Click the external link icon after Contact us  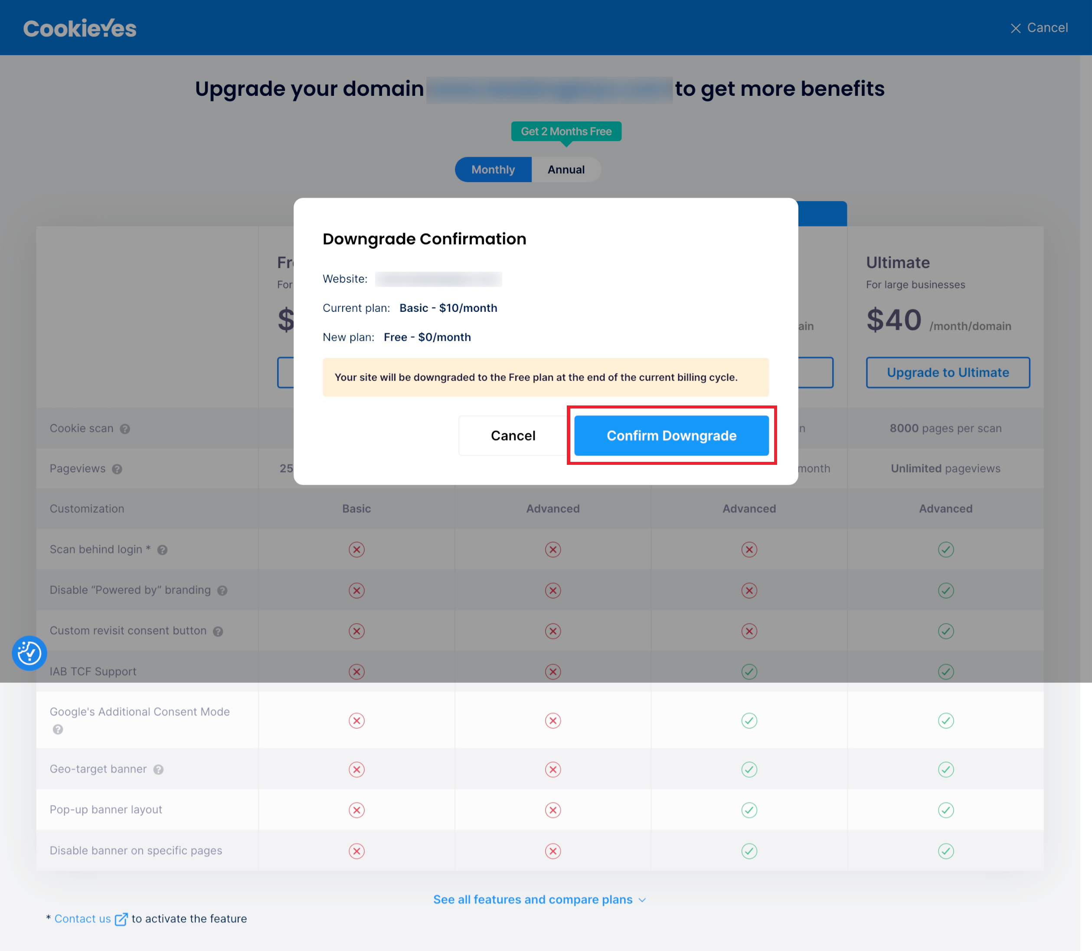click(121, 919)
